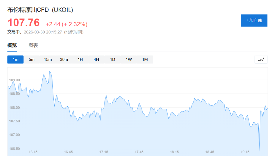
Task: Select the 1H timeframe
Action: pos(80,59)
